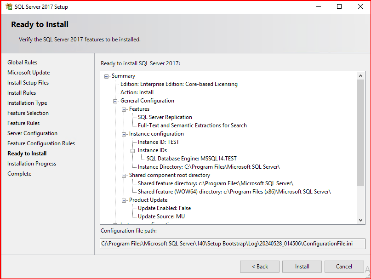Select the Update Source: MU row
The image size is (371, 279).
161,217
